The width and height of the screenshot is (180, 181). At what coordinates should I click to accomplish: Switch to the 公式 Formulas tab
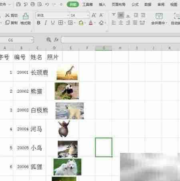135,4
